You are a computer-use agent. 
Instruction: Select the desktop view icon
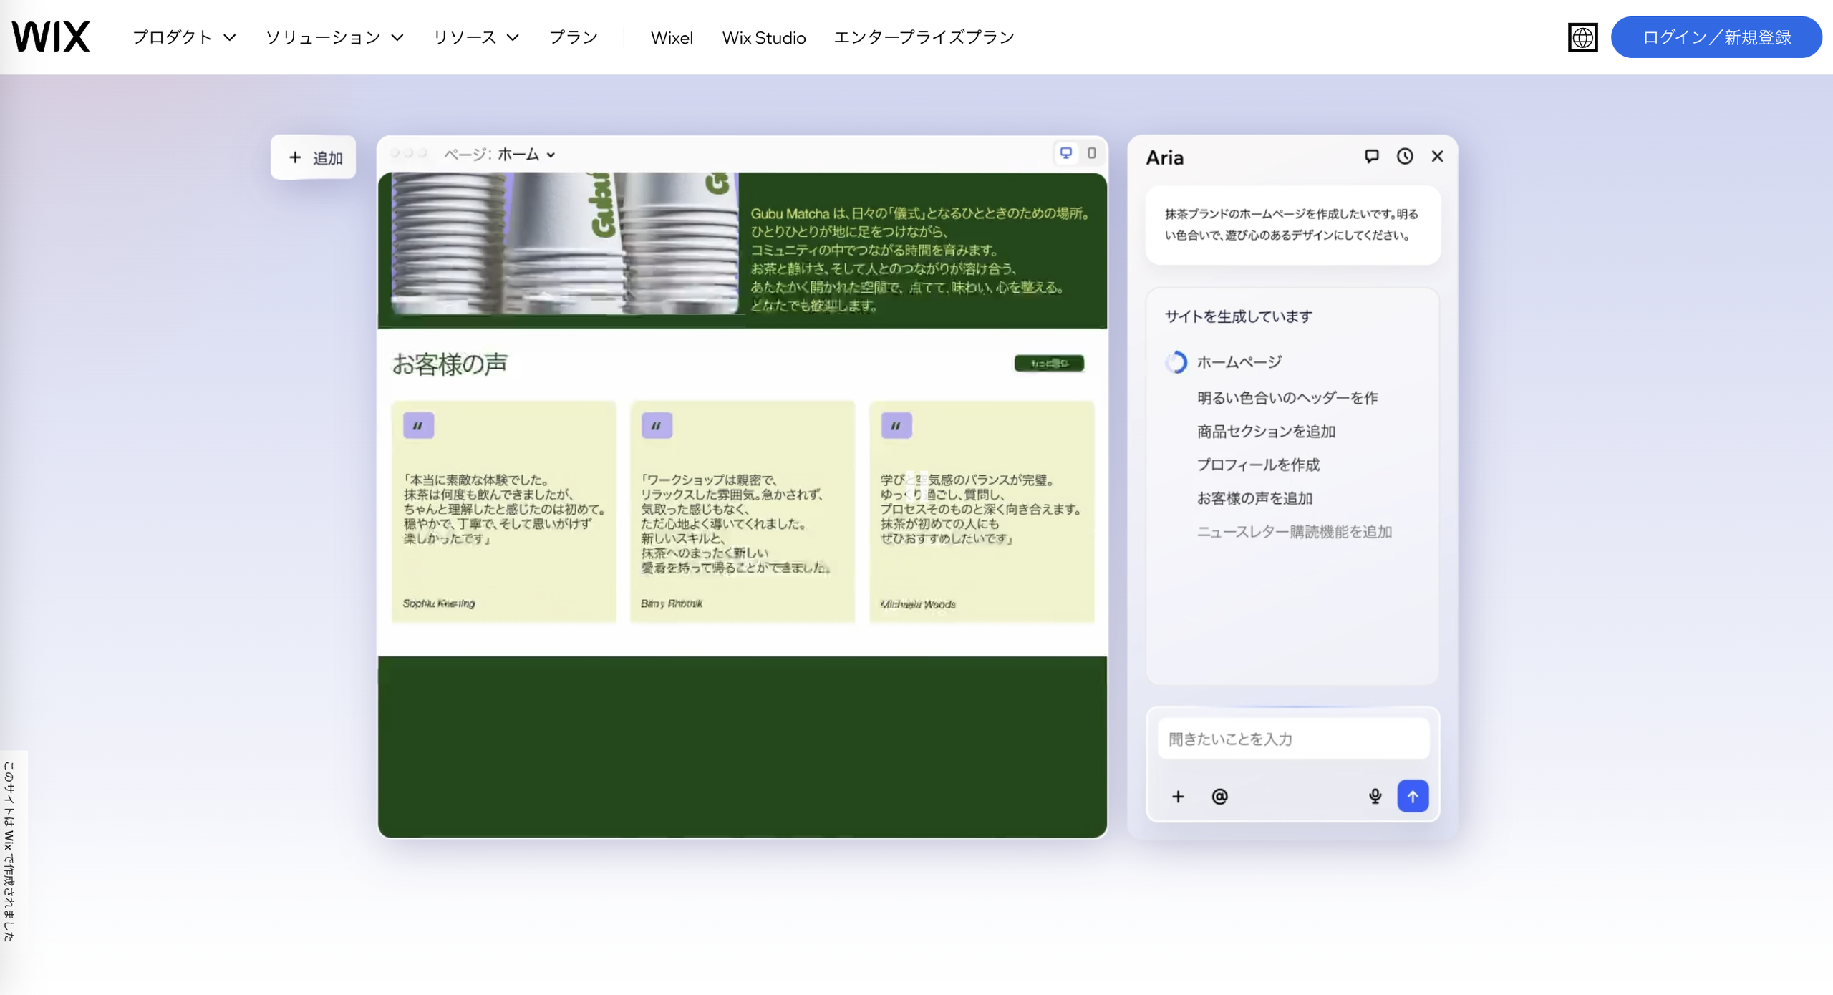tap(1066, 153)
